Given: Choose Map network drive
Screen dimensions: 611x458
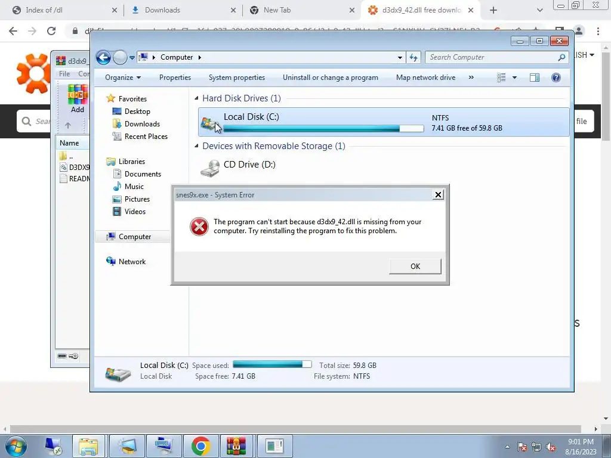Looking at the screenshot, I should coord(425,78).
